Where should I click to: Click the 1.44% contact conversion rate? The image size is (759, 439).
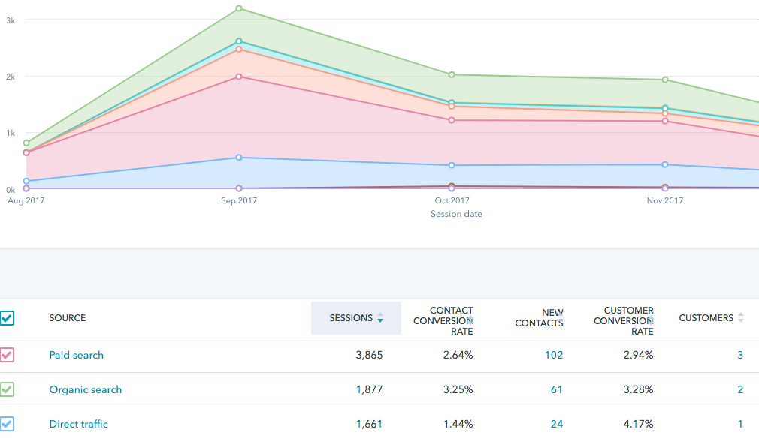point(458,424)
